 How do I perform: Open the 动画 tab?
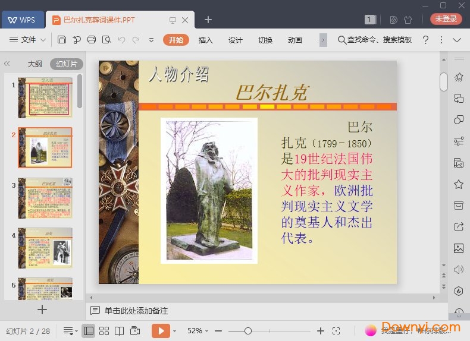[x=295, y=40]
